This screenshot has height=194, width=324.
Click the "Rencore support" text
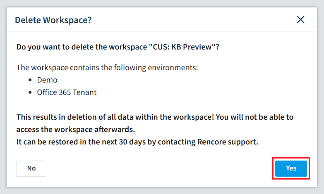228,142
